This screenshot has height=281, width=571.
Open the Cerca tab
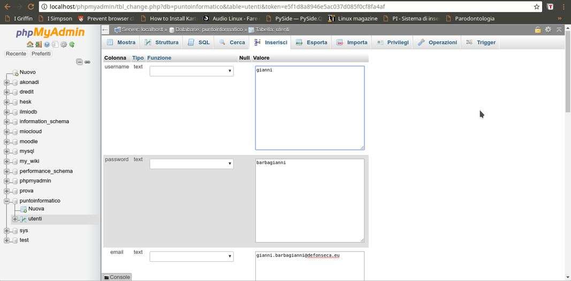232,43
